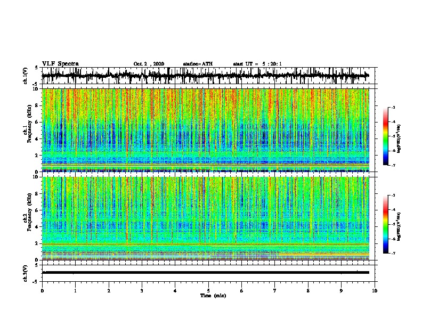Click the ch.2 spectrogram color scale bar
The height and width of the screenshot is (326, 422).
[x=385, y=224]
